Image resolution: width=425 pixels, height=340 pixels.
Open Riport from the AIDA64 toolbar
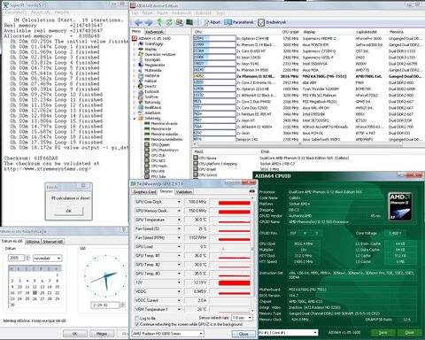click(212, 22)
